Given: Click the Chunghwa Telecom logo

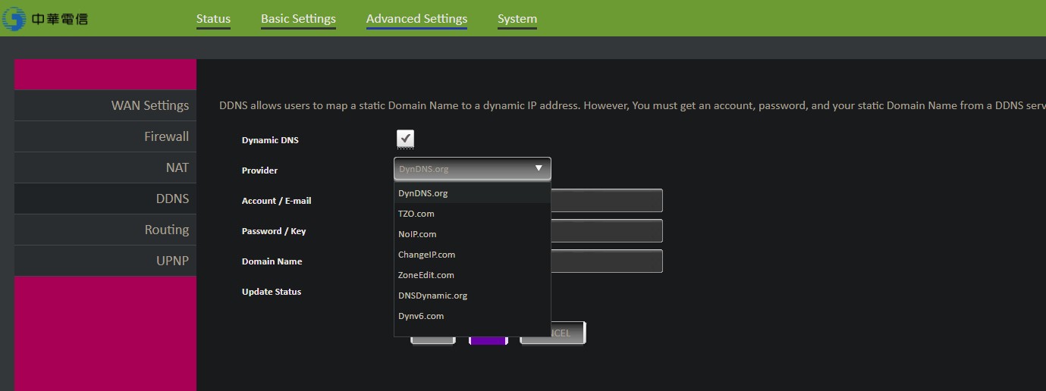Looking at the screenshot, I should (x=46, y=18).
